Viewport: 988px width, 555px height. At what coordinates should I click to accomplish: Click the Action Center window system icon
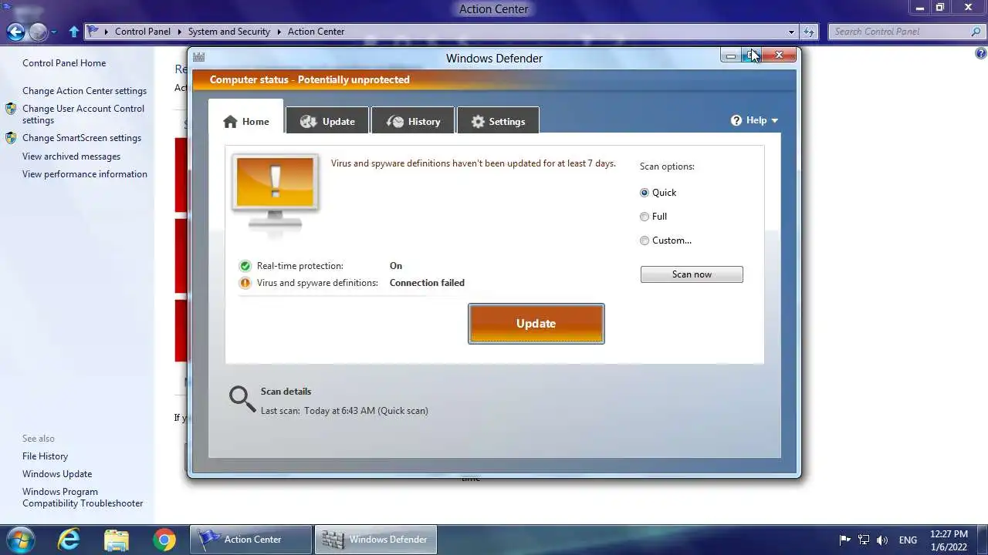coord(5,7)
